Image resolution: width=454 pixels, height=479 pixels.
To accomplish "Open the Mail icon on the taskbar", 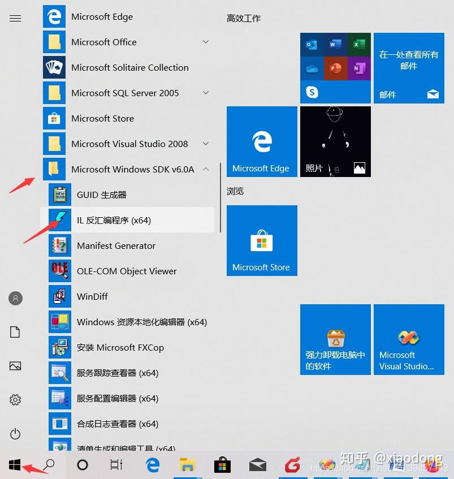I will pos(258,465).
